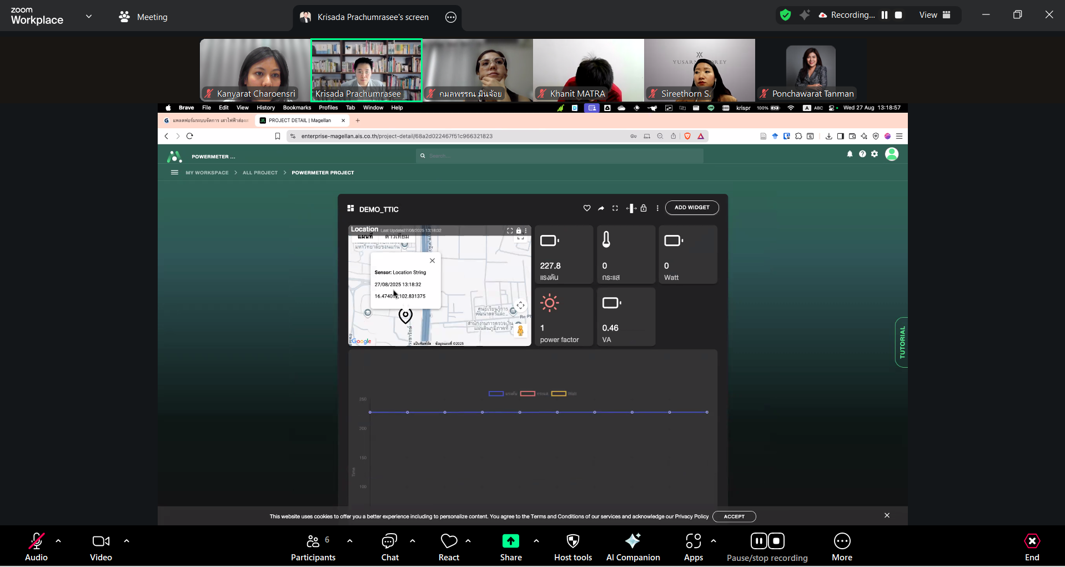Open the Meeting tab

coord(143,17)
